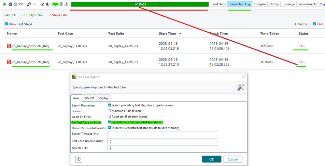Toggle Abort test if an error occurs
This screenshot has height=166, width=325.
tap(109, 117)
